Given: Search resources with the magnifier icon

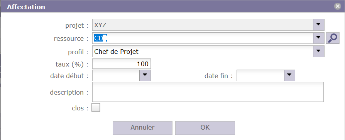Looking at the screenshot, I should click(x=333, y=38).
